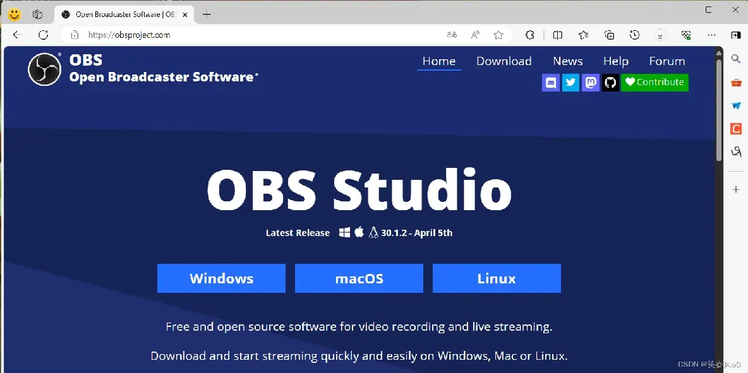Add sidebar app with plus icon
Screen dimensions: 748x373
[736, 189]
